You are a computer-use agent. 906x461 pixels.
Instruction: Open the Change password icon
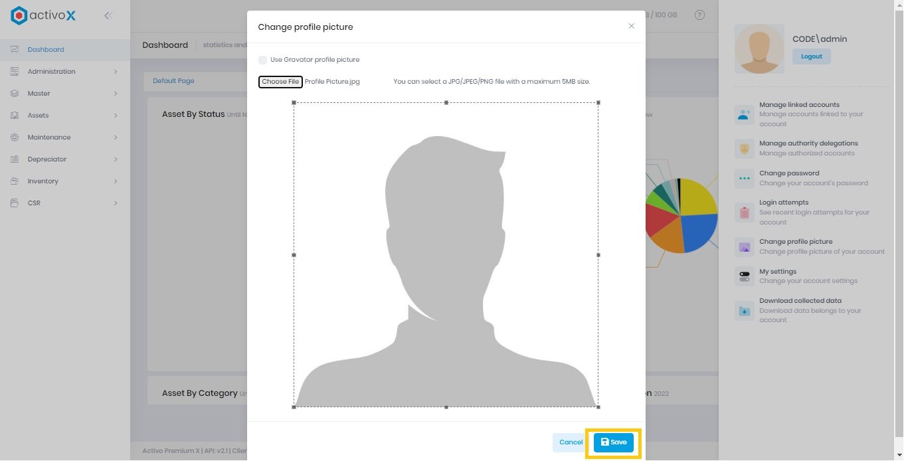click(x=745, y=178)
